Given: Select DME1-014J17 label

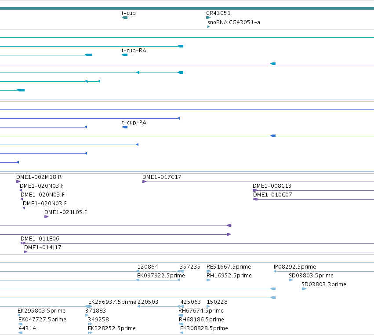Looking at the screenshot, I should (43, 248).
